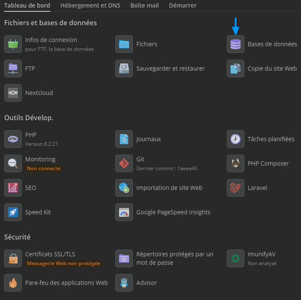301x300 pixels.
Task: Click the Non connecté Monitoring badge
Action: click(44, 168)
